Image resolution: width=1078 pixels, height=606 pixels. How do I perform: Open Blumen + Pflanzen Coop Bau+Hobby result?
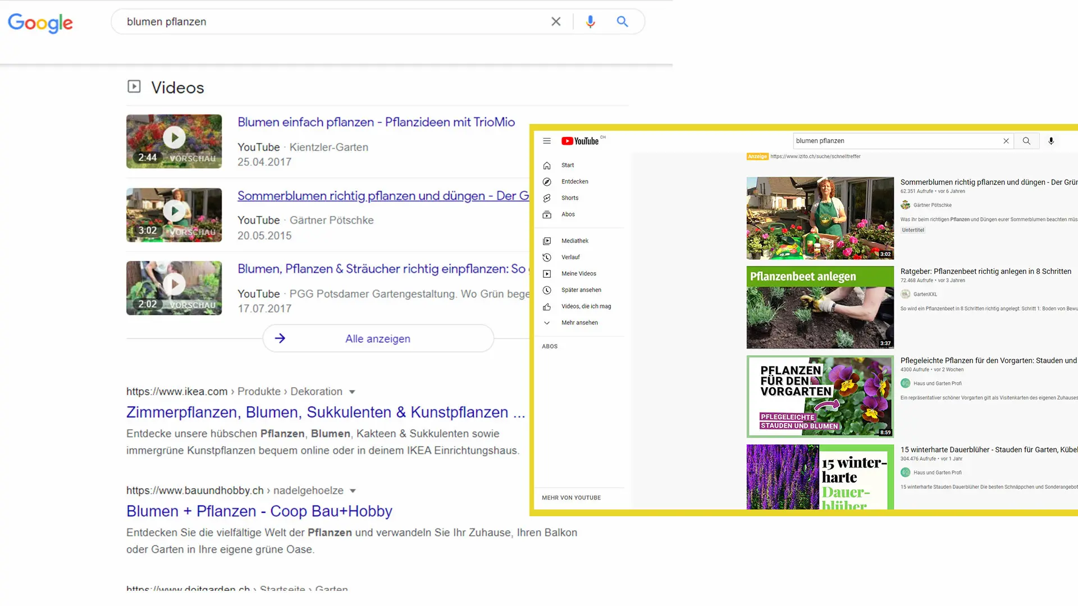[259, 511]
